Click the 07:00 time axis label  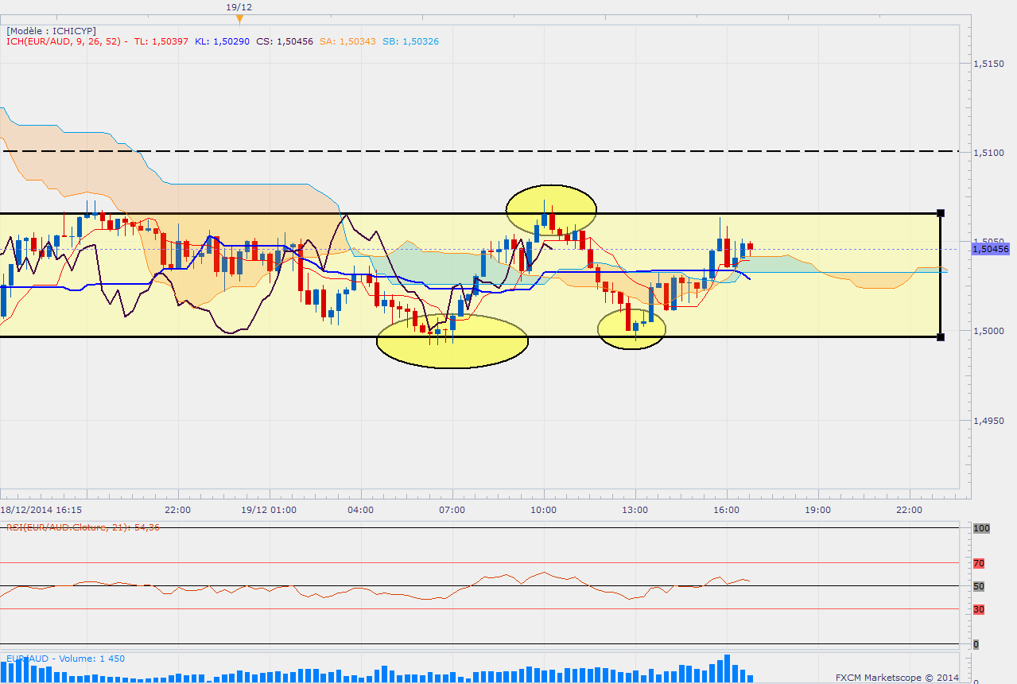(x=452, y=509)
